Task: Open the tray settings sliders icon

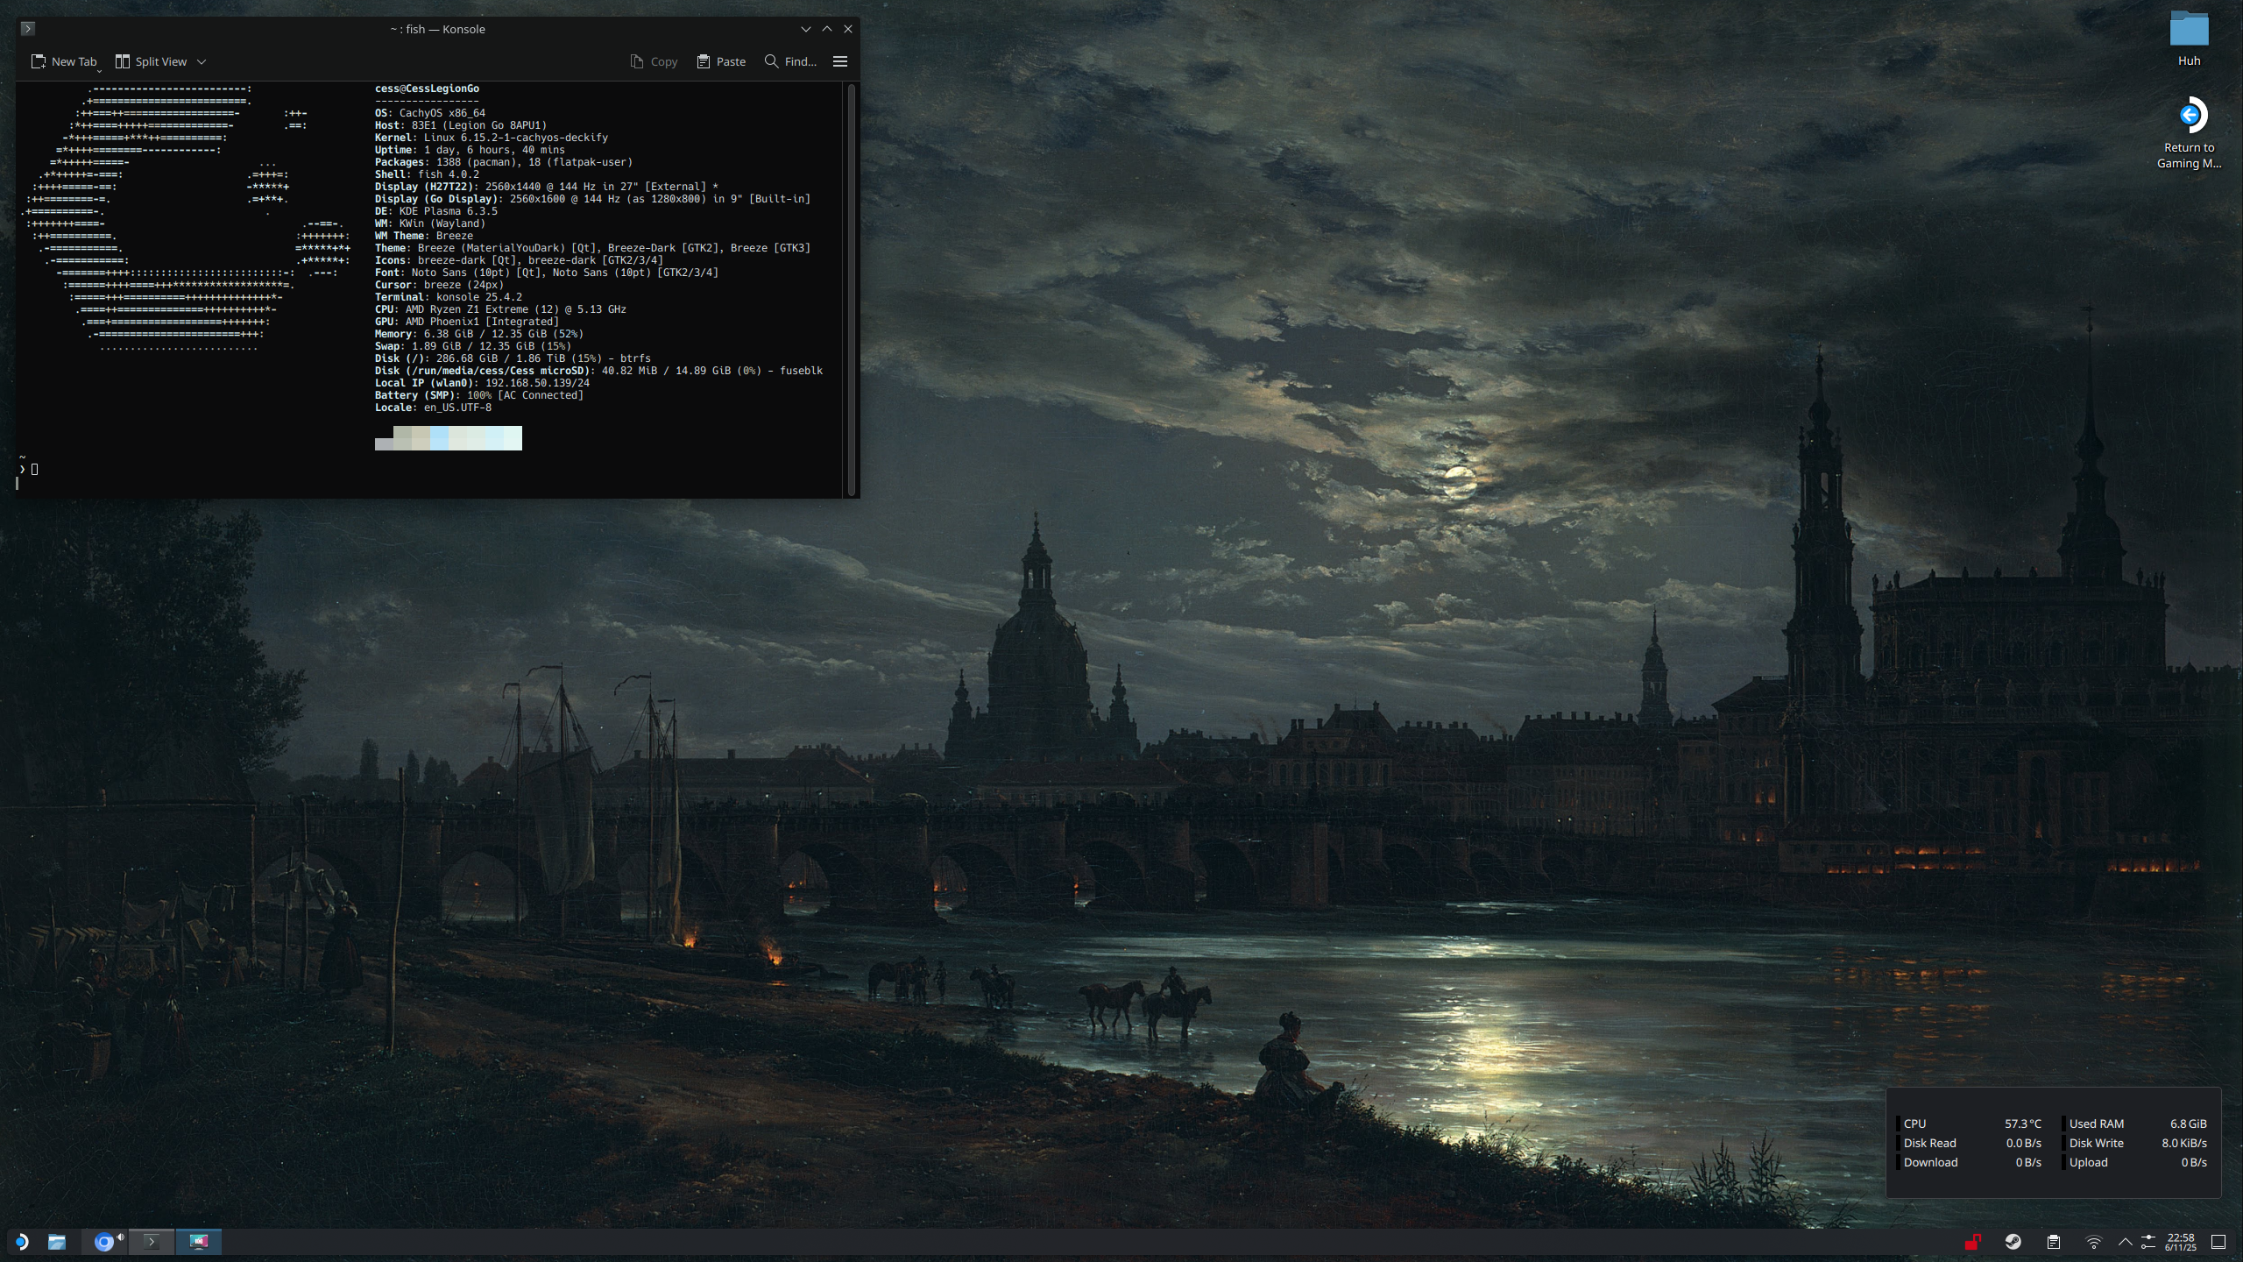Action: click(x=2148, y=1242)
